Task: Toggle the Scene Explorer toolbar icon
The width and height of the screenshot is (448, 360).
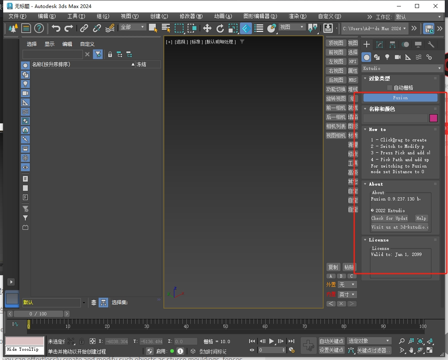Action: 26,28
